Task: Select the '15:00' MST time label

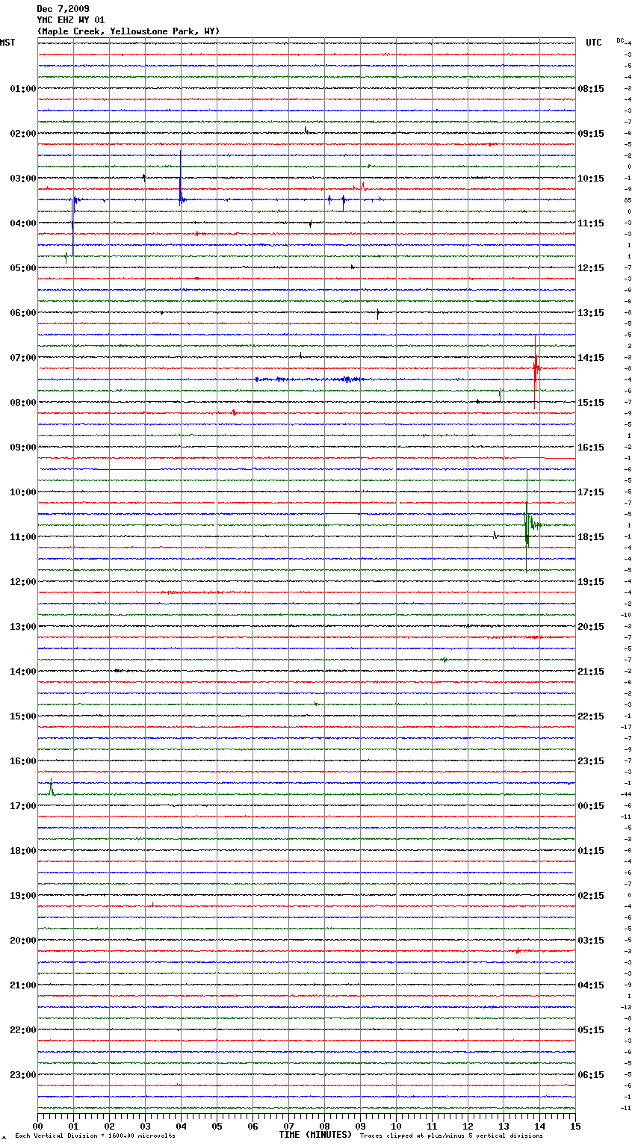Action: [x=23, y=716]
